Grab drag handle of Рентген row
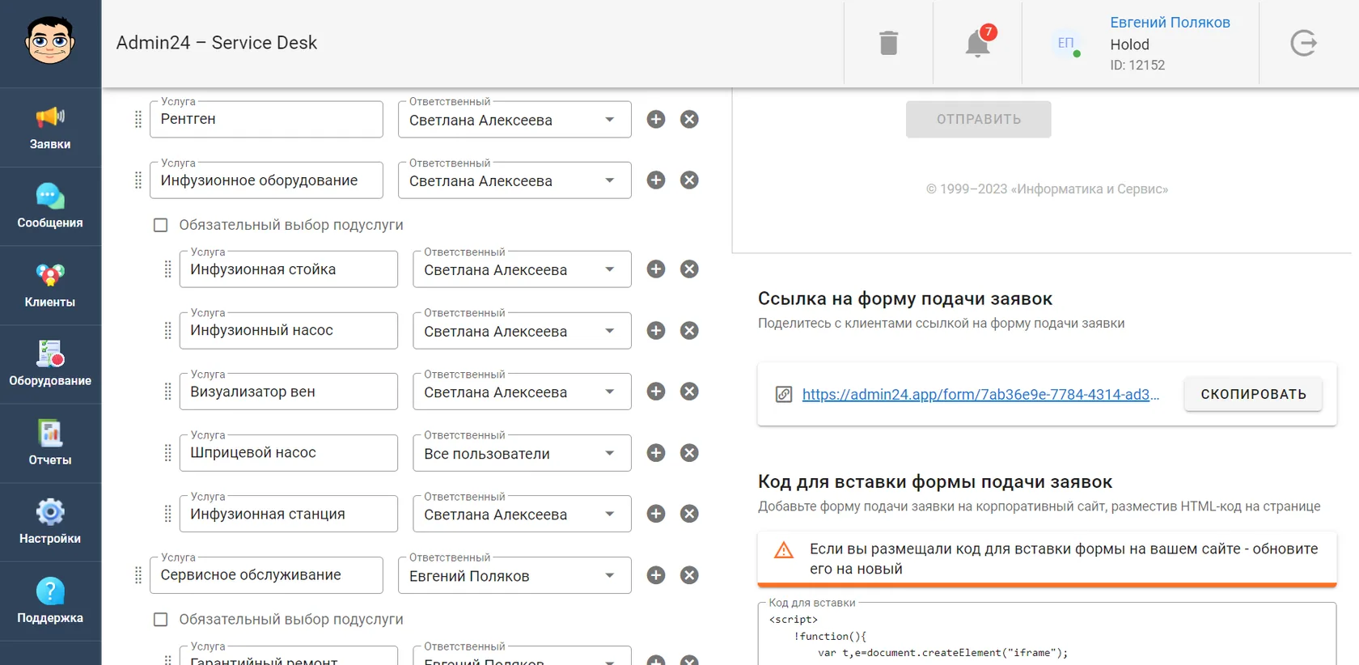The width and height of the screenshot is (1359, 665). (x=138, y=119)
